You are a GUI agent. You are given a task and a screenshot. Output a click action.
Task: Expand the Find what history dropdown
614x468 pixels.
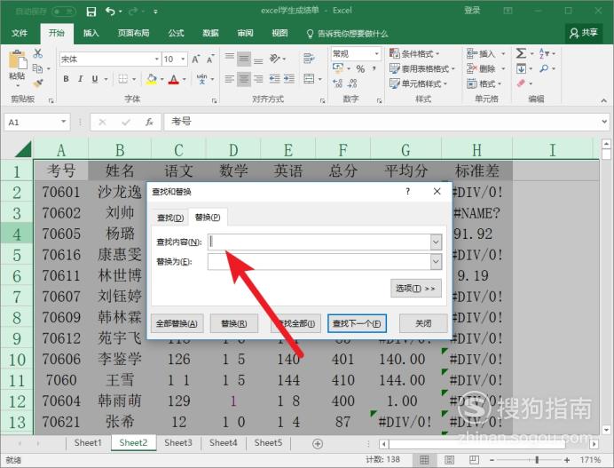coord(436,242)
